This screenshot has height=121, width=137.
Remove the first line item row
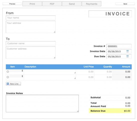click(x=8, y=72)
